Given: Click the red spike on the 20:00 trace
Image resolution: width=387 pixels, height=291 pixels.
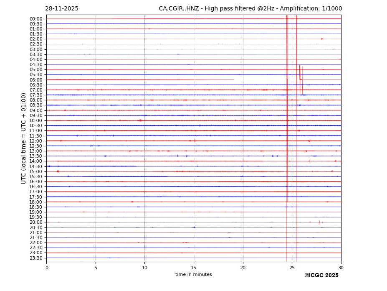Looking at the screenshot, I should coord(319,222).
